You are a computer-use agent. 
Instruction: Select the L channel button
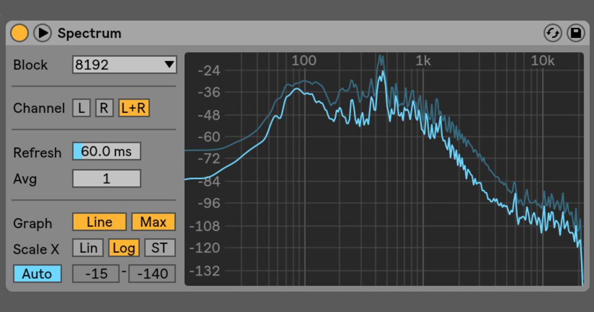pyautogui.click(x=82, y=108)
